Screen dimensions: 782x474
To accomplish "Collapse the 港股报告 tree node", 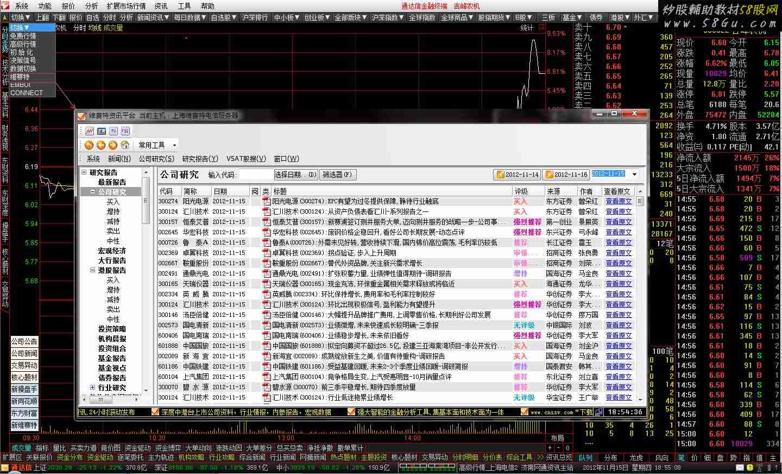I will [x=93, y=270].
